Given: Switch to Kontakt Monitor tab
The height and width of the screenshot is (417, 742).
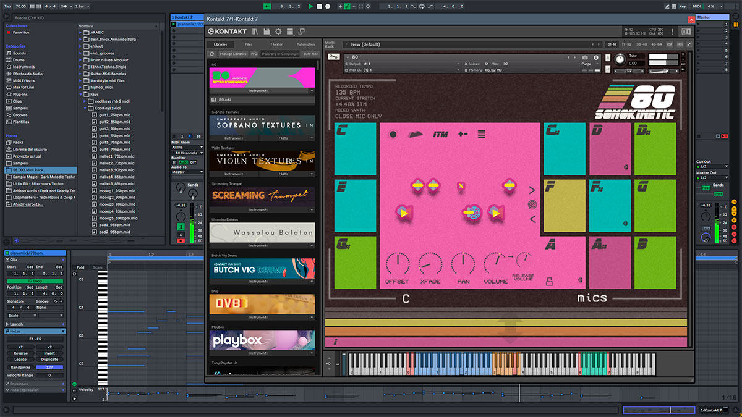Looking at the screenshot, I should [x=276, y=44].
